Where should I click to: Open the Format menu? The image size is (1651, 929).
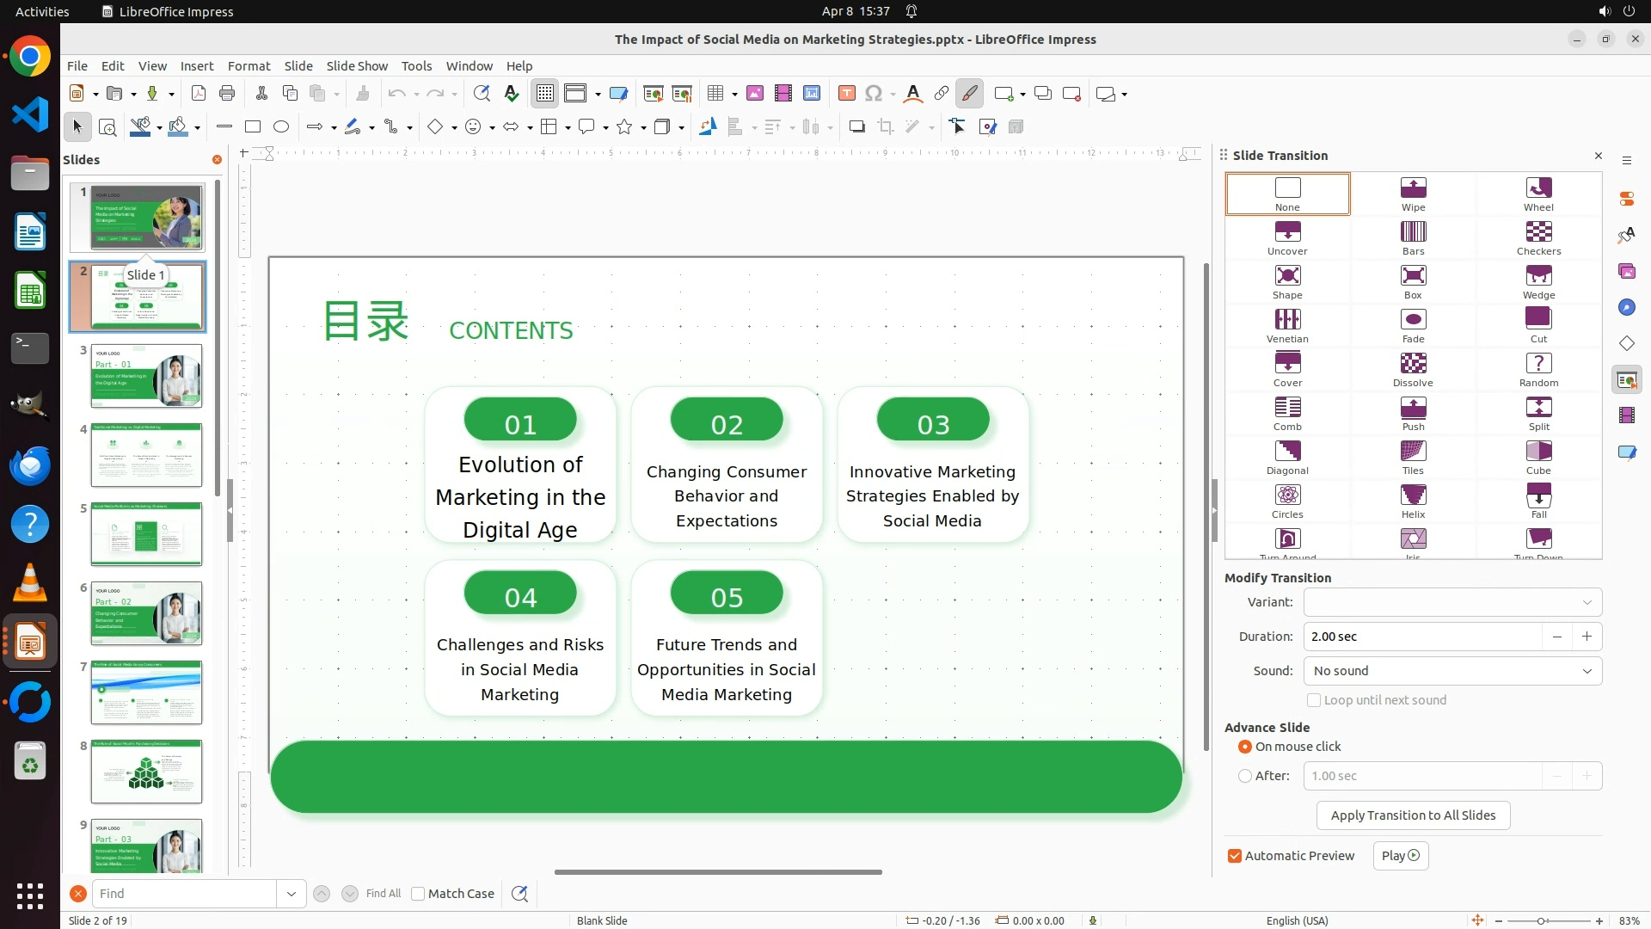[x=249, y=66]
